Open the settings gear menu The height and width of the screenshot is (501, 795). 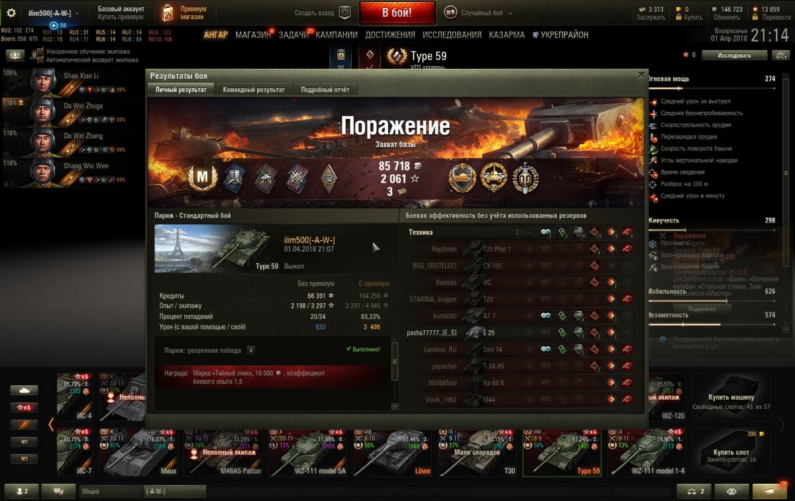pyautogui.click(x=11, y=13)
